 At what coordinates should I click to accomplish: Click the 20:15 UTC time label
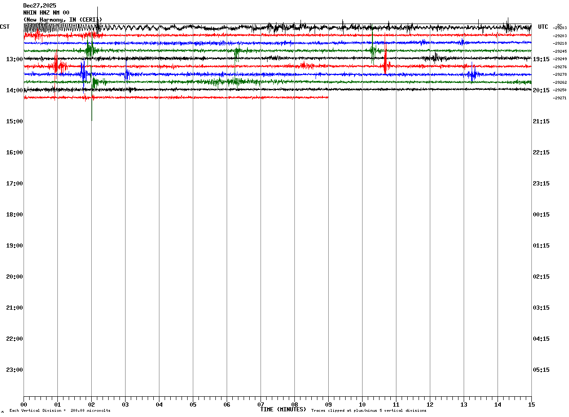(541, 90)
